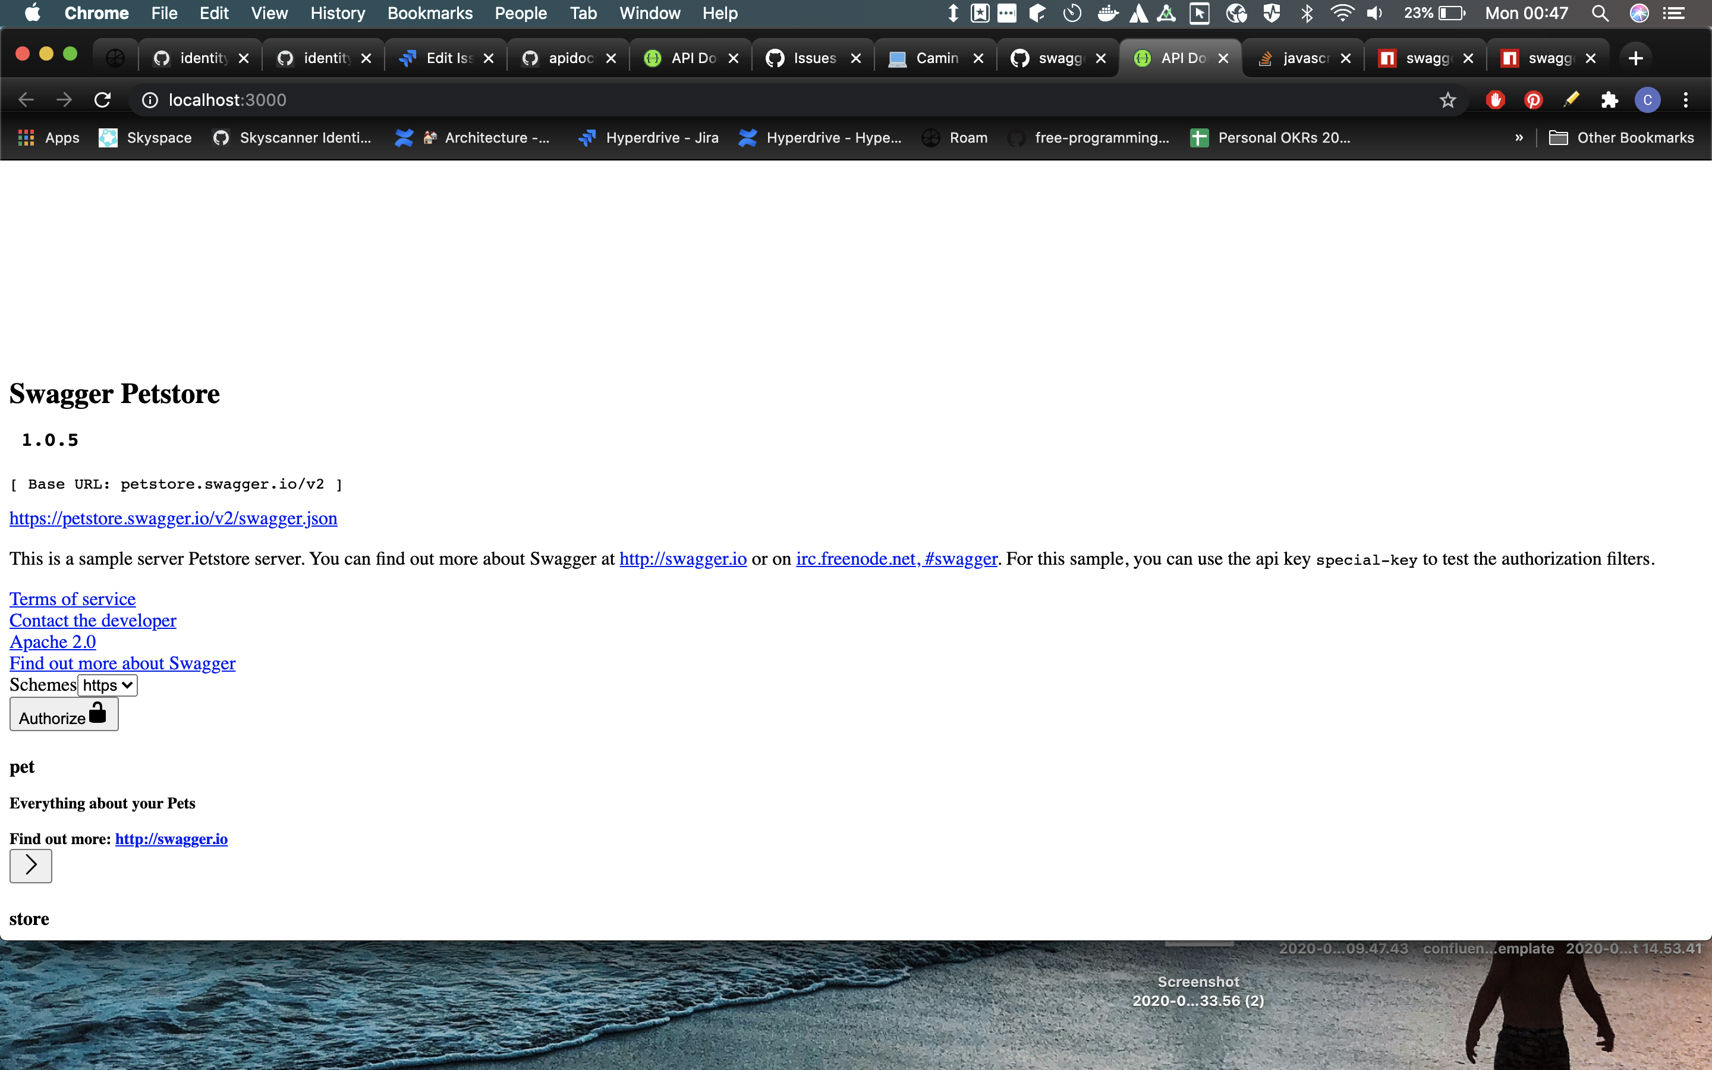Click the Spotlight search magnifier icon
This screenshot has height=1070, width=1712.
coord(1601,12)
